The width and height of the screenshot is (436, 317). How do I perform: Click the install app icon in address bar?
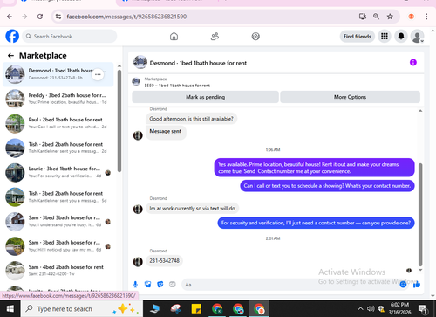(x=363, y=17)
